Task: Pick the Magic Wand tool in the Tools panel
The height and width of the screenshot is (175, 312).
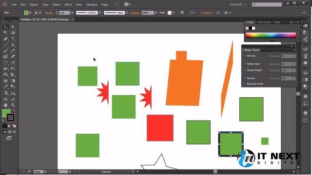Action: [5, 33]
